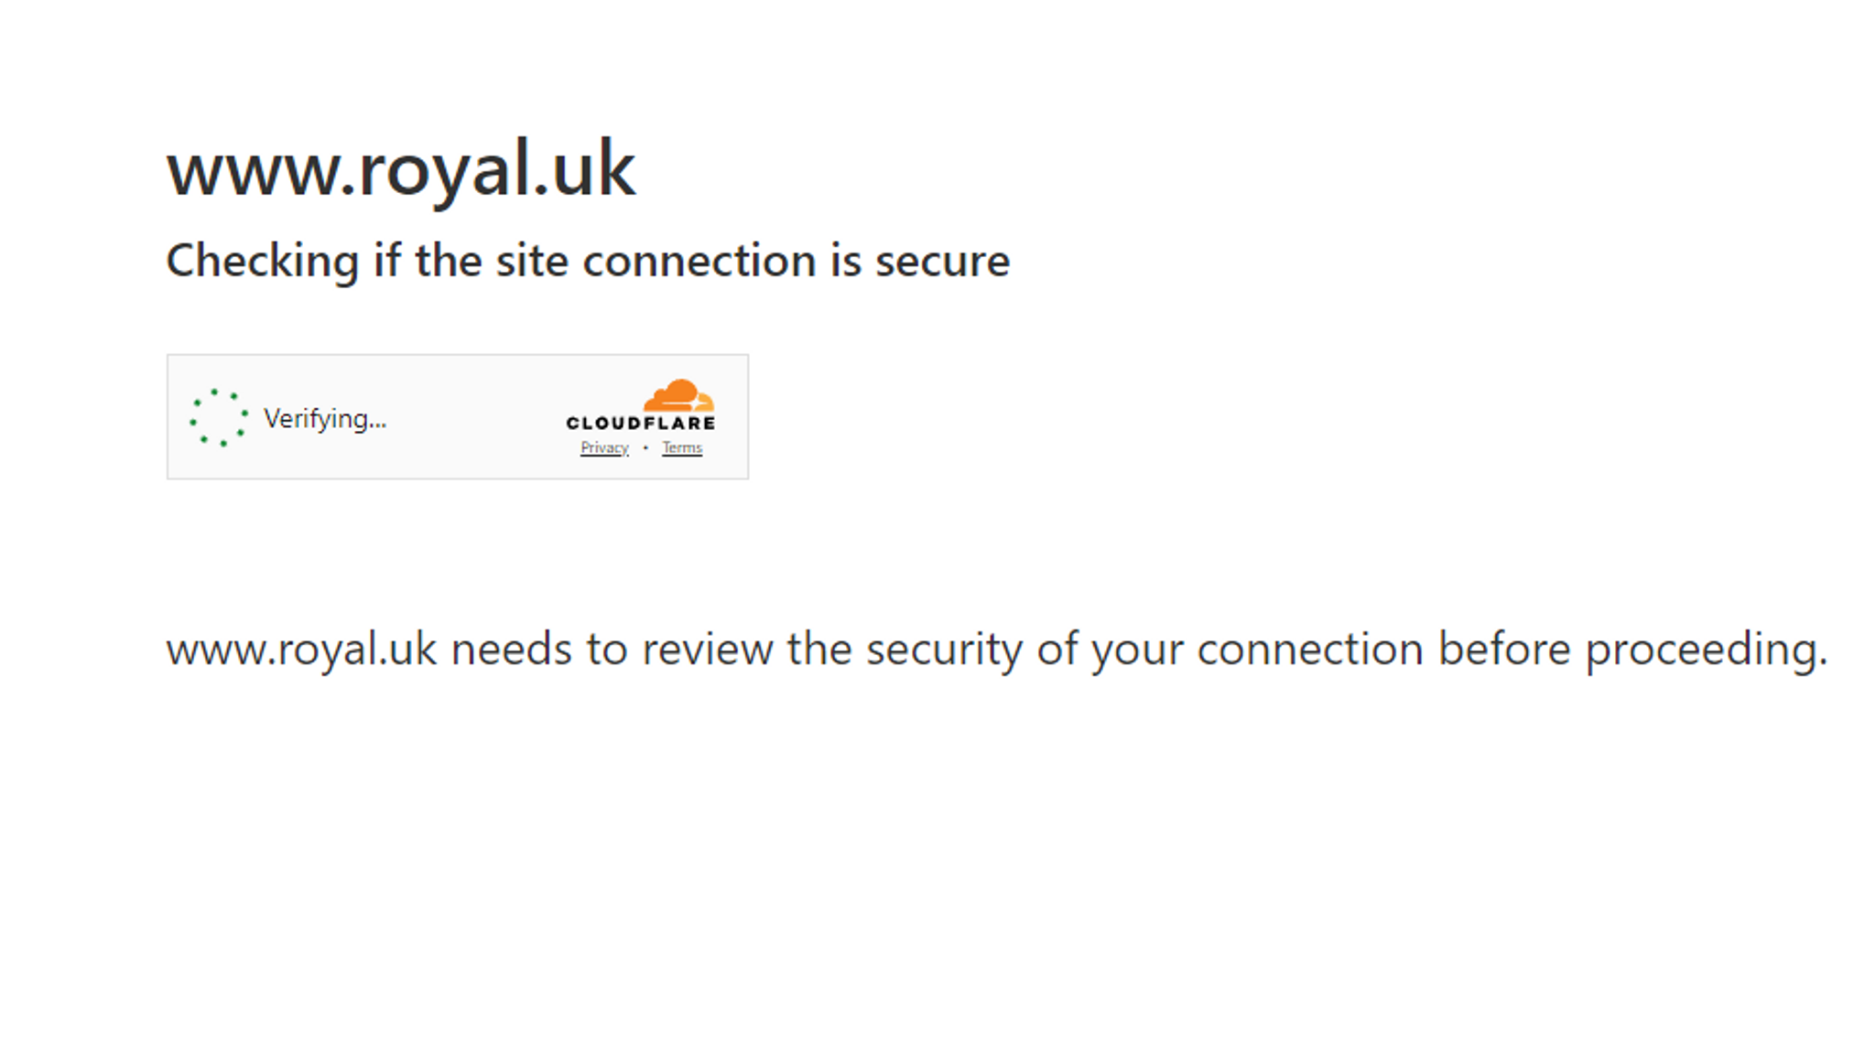
Task: Click the word "connection" in the subheading
Action: [x=699, y=262]
